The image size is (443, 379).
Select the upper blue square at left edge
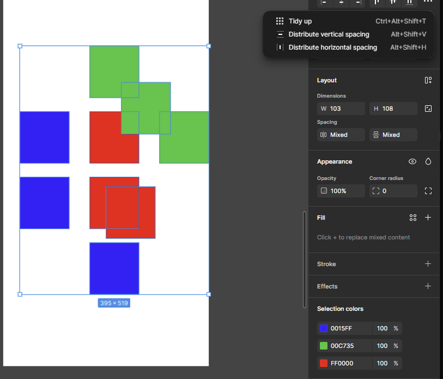pyautogui.click(x=45, y=137)
